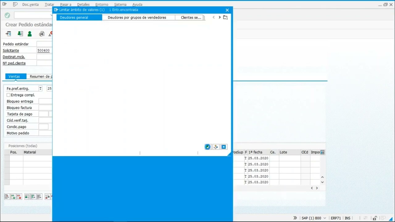Click the Condic.pago input field
Screen dimensions: 395x222
point(44,127)
